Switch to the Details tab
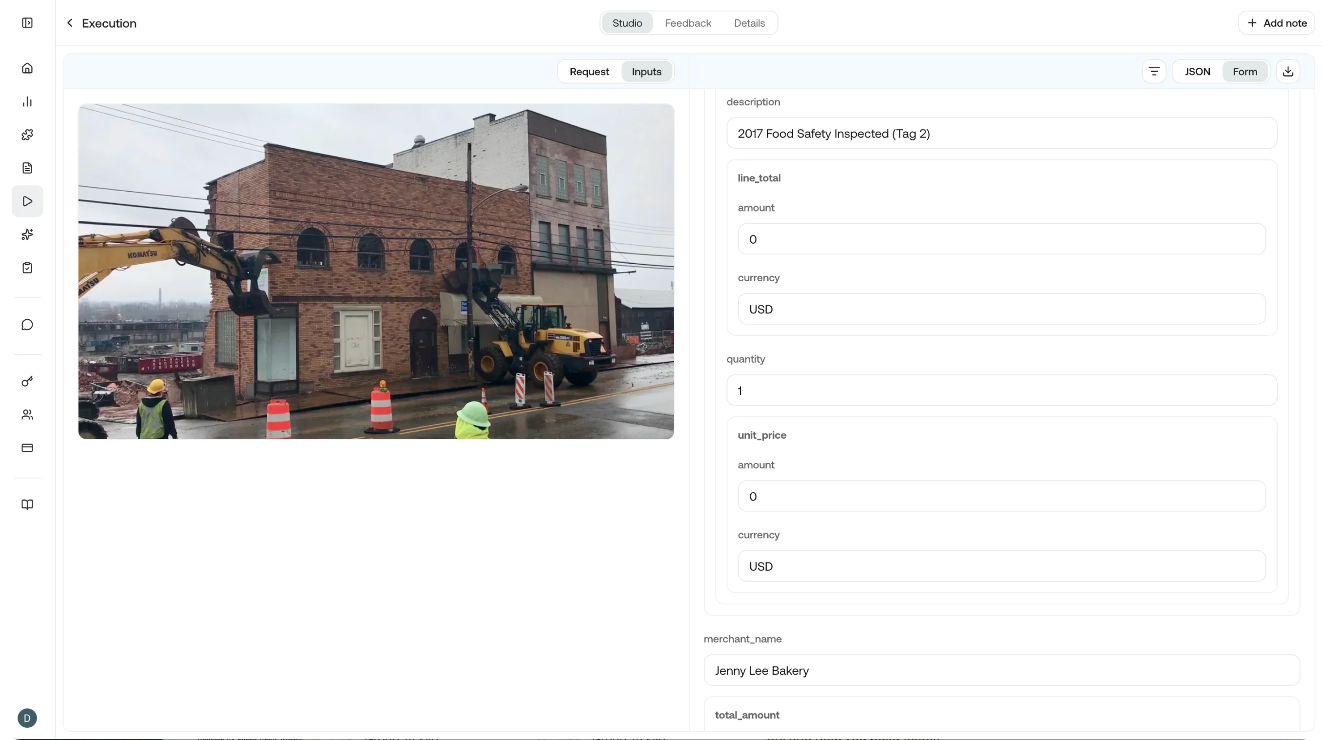 click(749, 23)
